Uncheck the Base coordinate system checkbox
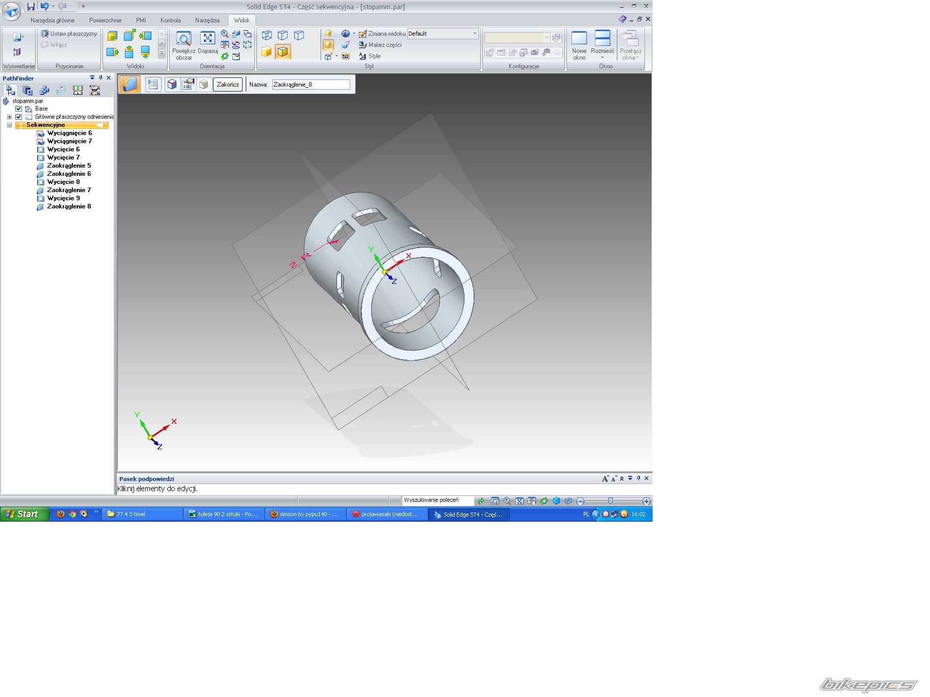 [19, 109]
